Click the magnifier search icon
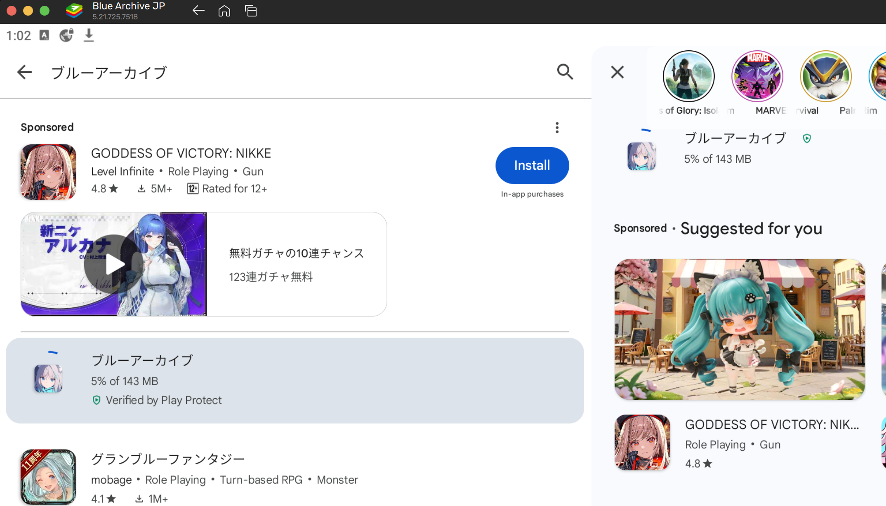 click(565, 72)
